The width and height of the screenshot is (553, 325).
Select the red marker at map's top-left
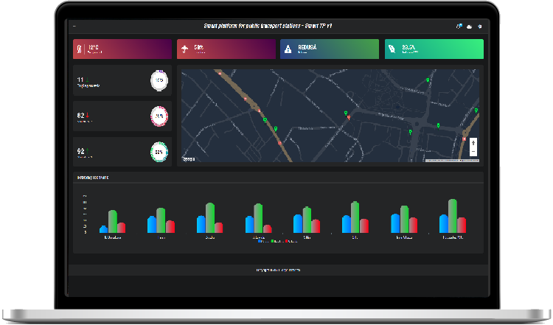[x=220, y=74]
